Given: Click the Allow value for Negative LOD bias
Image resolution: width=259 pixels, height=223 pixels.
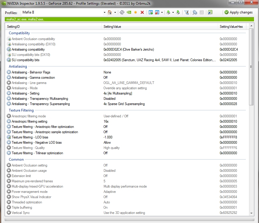Looking at the screenshot, I should tap(107, 143).
